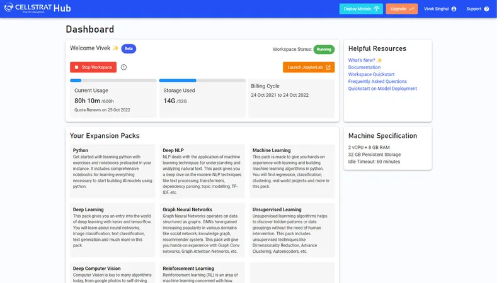Open the Deep Learning expansion pack
Image resolution: width=504 pixels, height=283 pixels.
tap(113, 230)
